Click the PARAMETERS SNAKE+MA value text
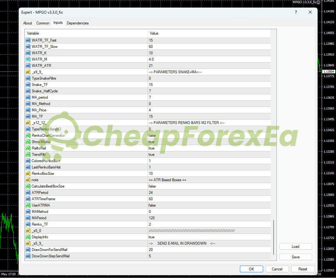The image size is (336, 278). [x=175, y=72]
